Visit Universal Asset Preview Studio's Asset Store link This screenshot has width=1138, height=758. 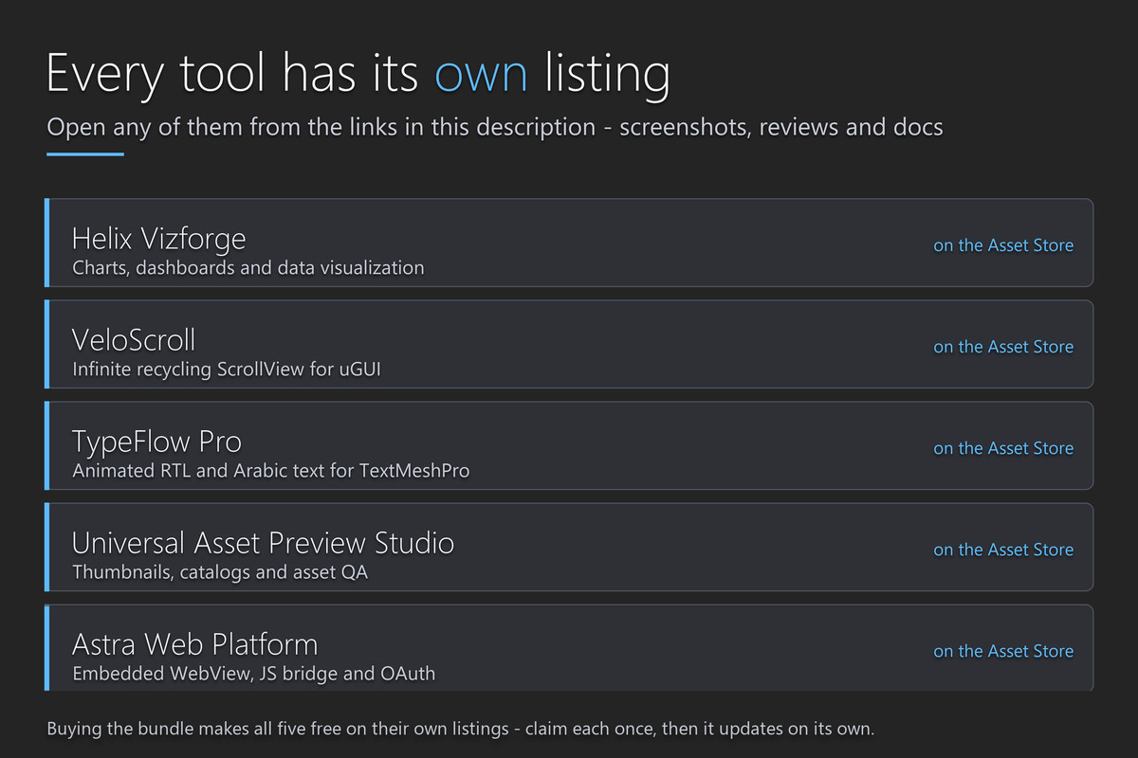click(1003, 550)
